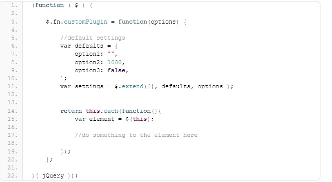This screenshot has width=332, height=182.
Task: Click the default settings comment
Action: point(92,38)
